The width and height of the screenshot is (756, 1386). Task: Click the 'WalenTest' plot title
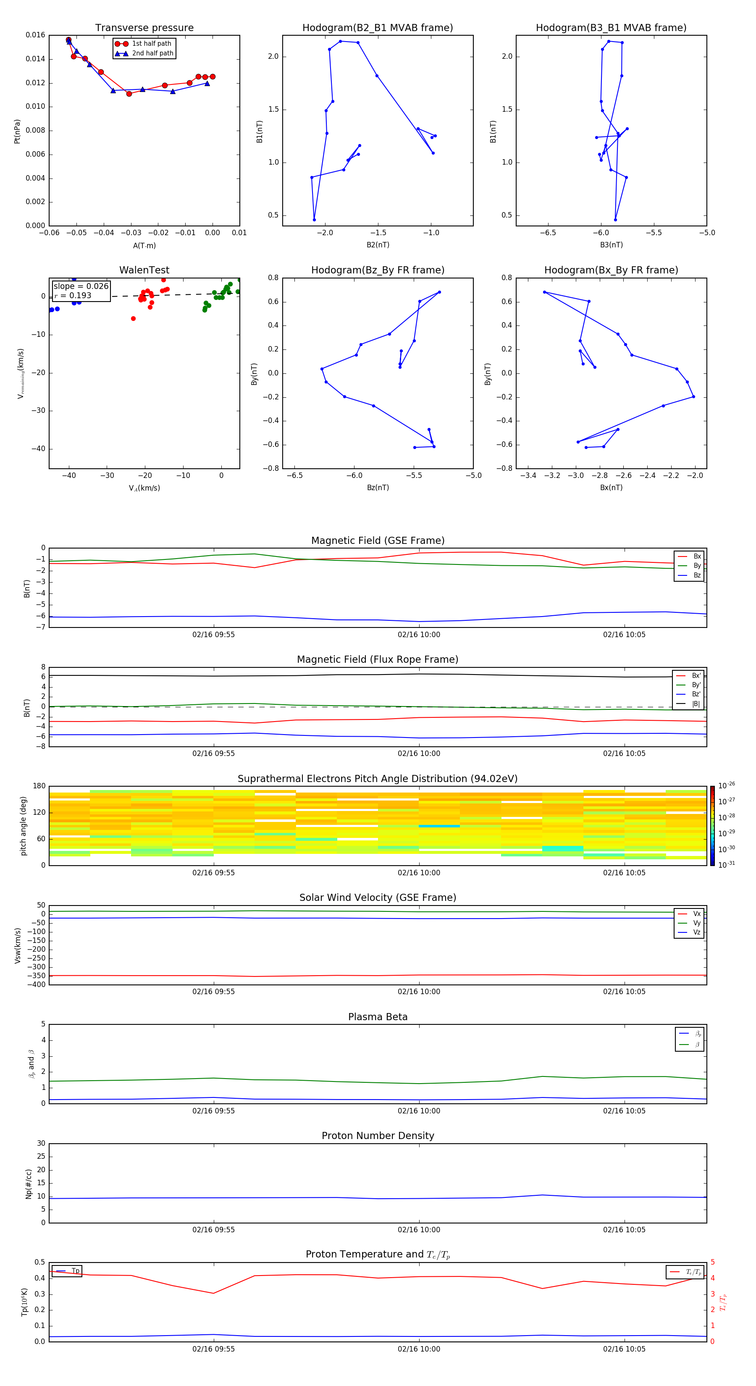click(x=144, y=270)
